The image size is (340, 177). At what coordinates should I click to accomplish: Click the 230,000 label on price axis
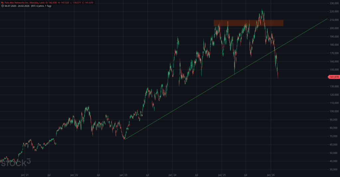pos(333,3)
